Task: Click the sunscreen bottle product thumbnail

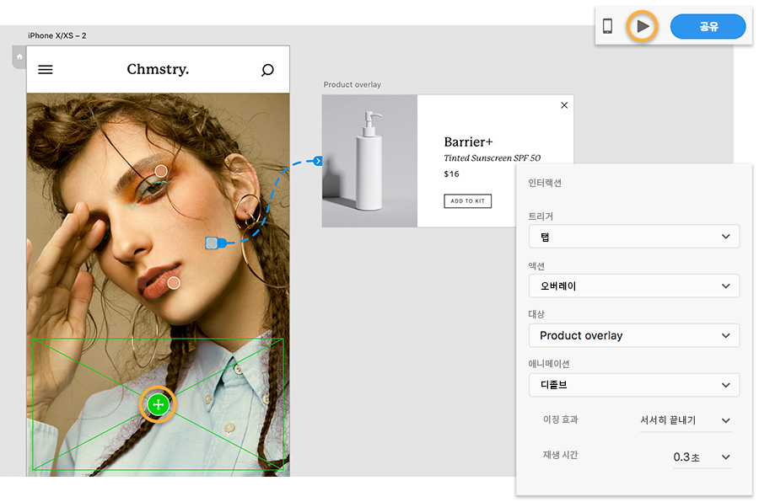Action: coord(369,161)
